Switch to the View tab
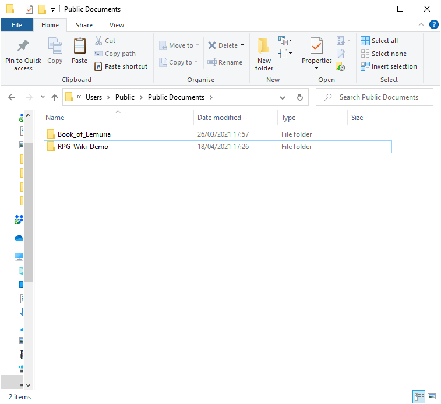 tap(117, 25)
